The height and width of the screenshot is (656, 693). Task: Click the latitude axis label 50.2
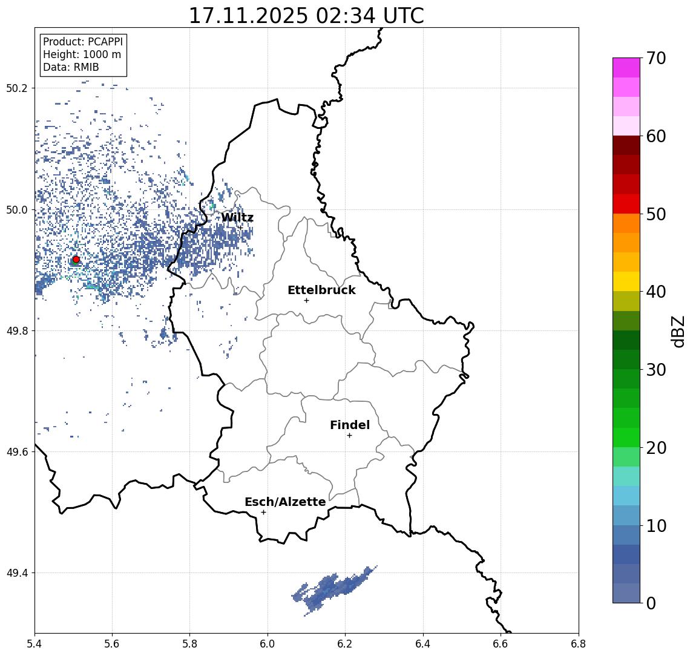pyautogui.click(x=17, y=88)
